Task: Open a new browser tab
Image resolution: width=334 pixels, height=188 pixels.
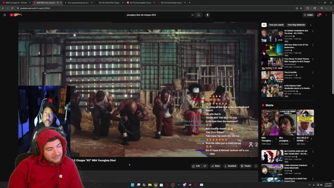Action: pos(189,3)
